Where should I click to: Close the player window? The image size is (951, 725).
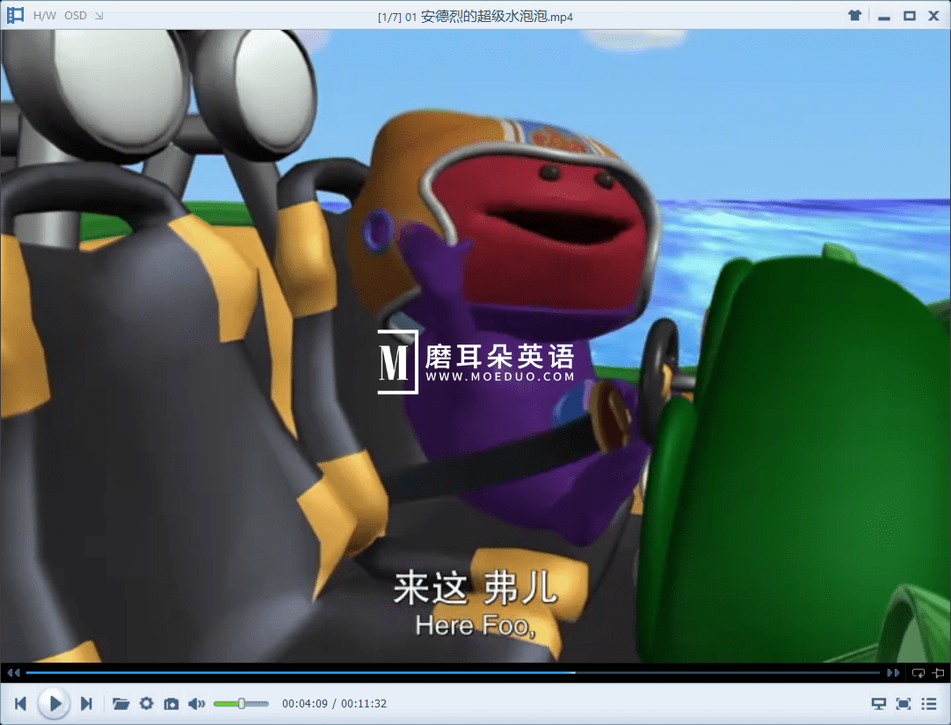tap(933, 16)
